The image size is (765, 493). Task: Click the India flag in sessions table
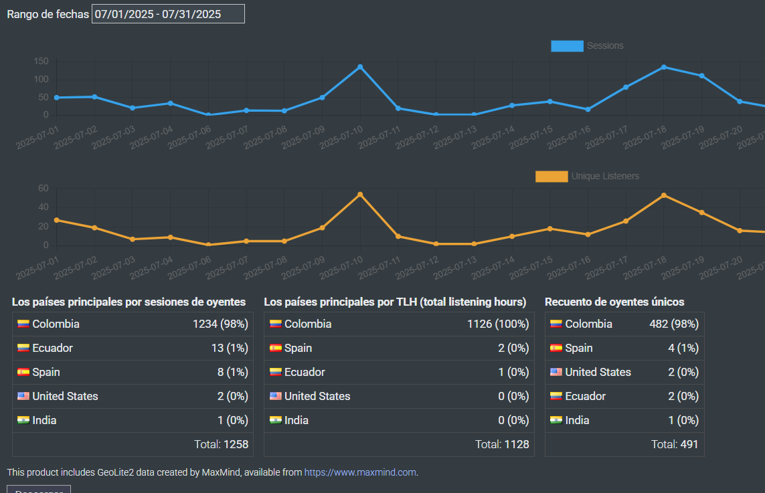tap(23, 420)
